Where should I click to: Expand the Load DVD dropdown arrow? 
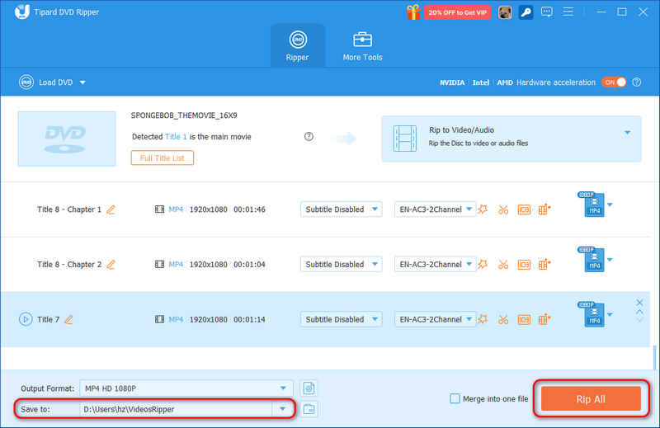pyautogui.click(x=82, y=82)
